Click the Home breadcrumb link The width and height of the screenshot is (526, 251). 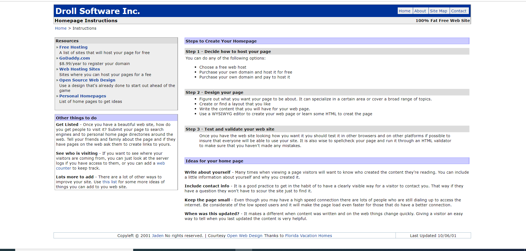(x=61, y=28)
